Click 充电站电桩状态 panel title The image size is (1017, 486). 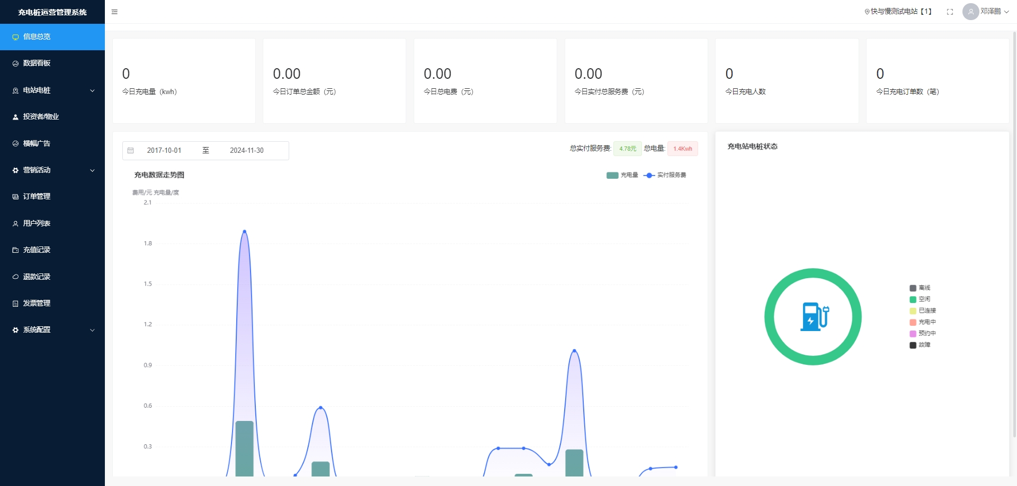pyautogui.click(x=753, y=146)
